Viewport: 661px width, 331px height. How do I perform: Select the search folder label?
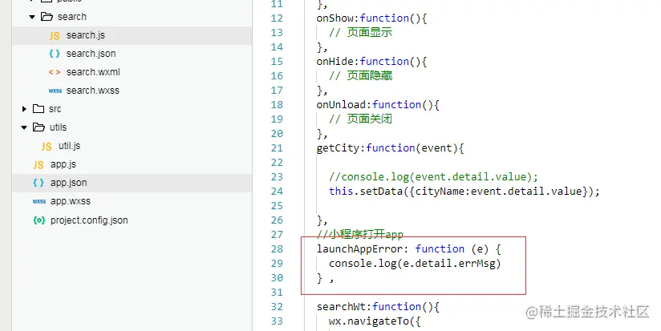(x=72, y=17)
